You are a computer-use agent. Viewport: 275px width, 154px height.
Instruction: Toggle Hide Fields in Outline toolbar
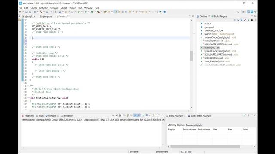(x=241, y=20)
